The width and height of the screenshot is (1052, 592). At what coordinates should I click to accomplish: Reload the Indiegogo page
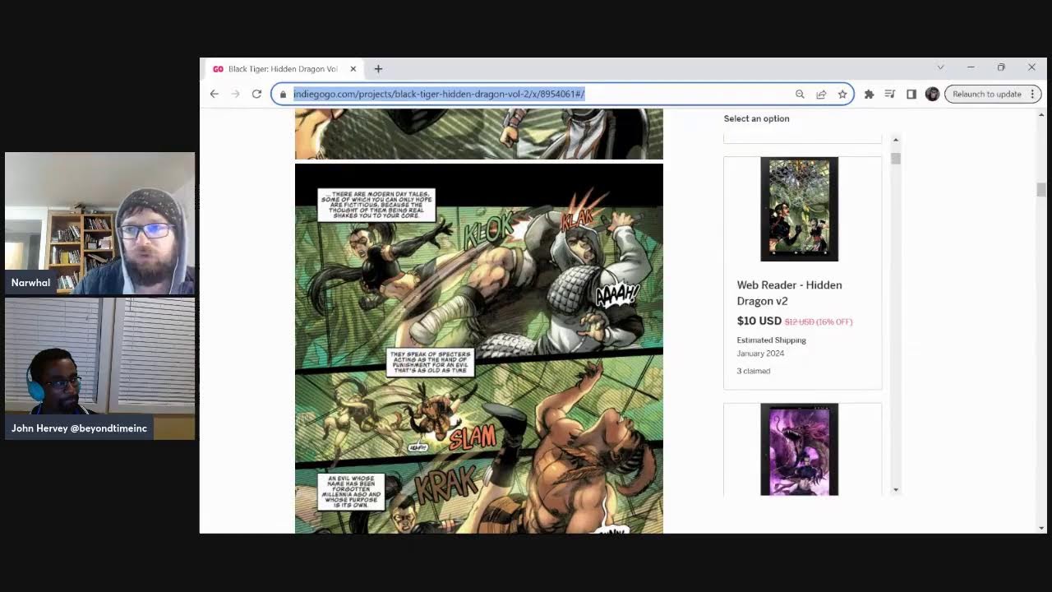[256, 94]
